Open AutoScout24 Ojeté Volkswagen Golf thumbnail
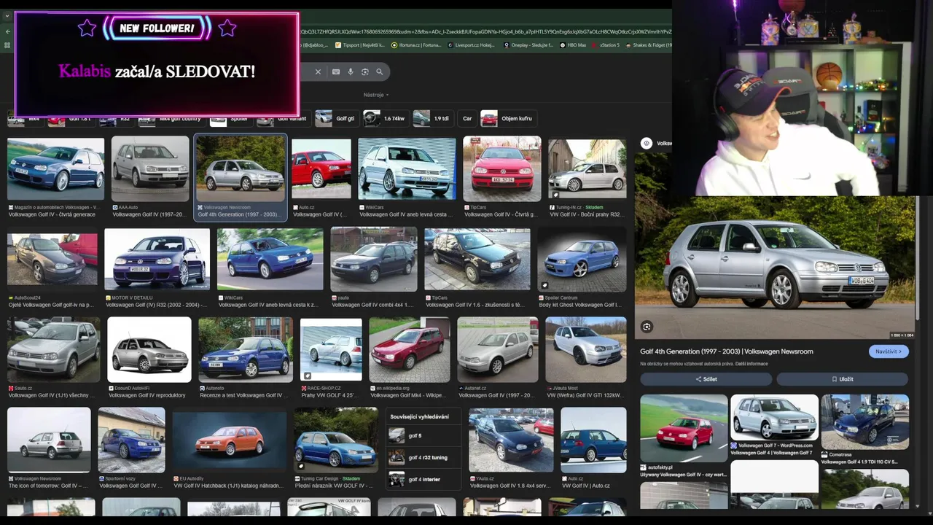The image size is (933, 525). [52, 260]
